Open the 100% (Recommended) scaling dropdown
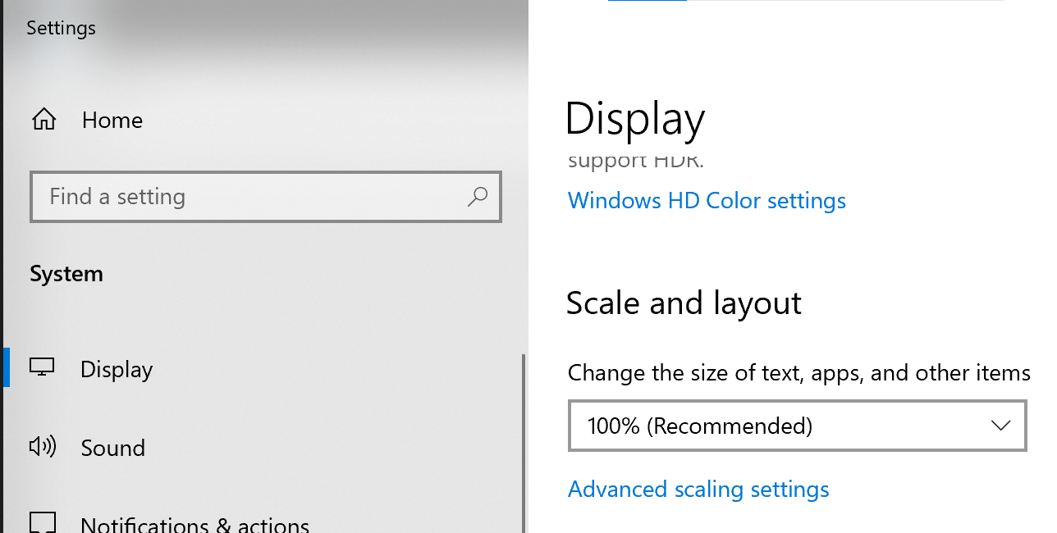 point(797,426)
